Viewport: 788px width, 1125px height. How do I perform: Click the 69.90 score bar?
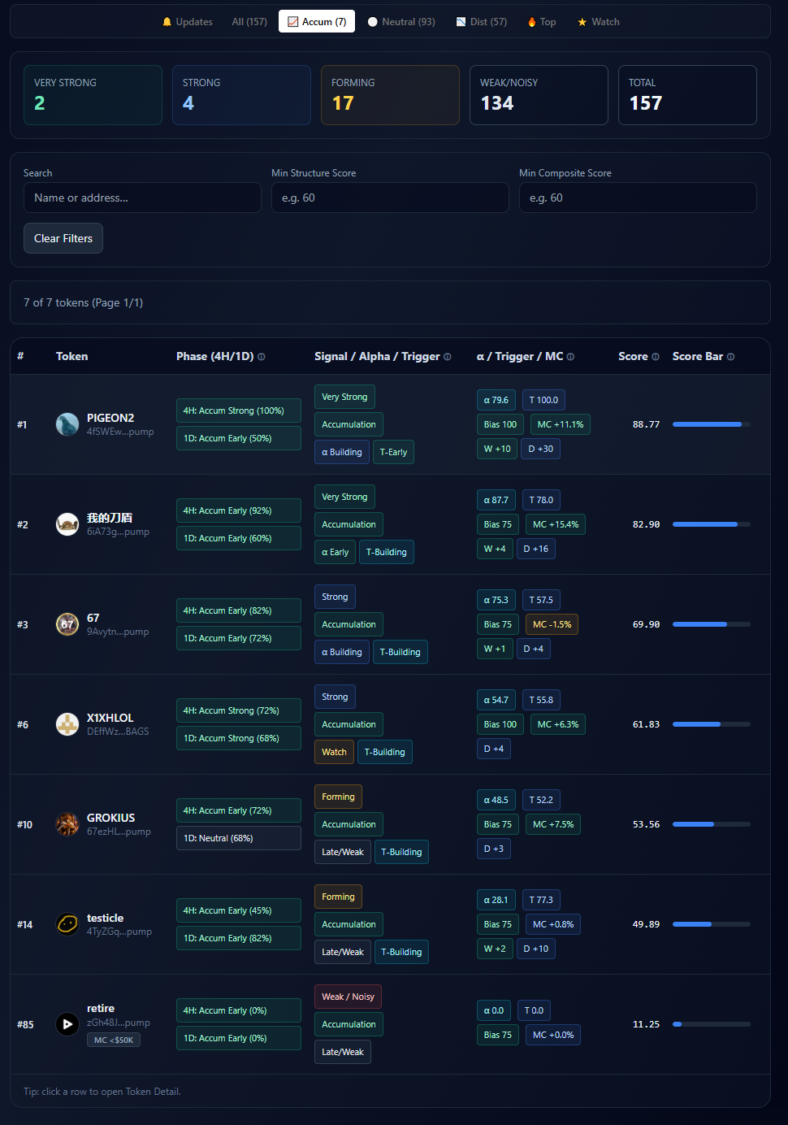(x=712, y=624)
